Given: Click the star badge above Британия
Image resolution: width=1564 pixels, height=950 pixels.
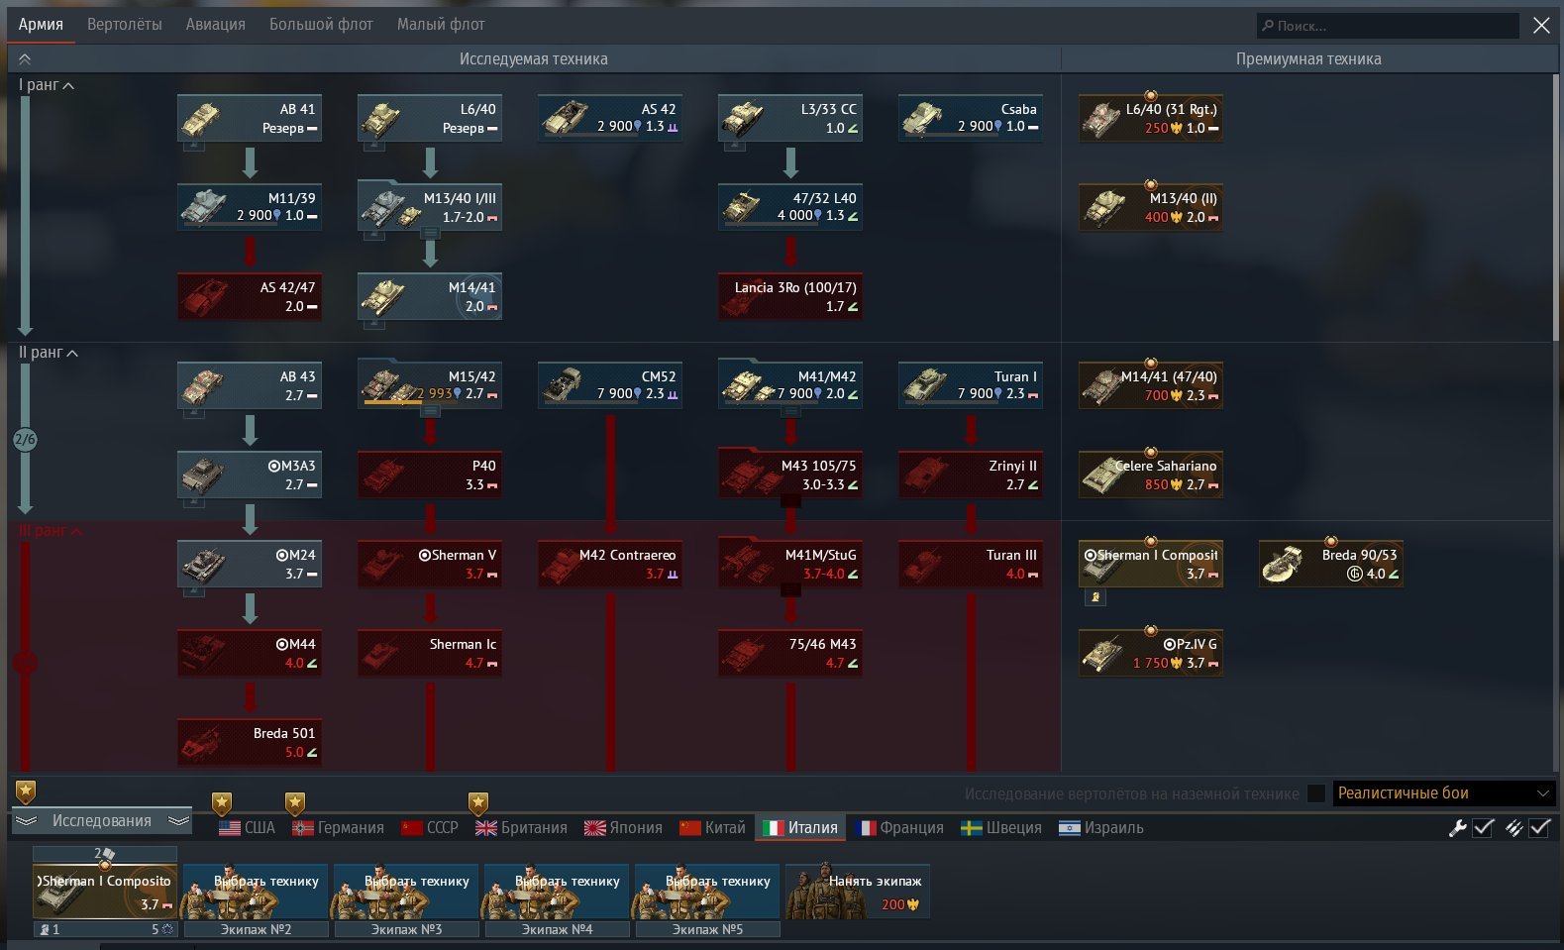Looking at the screenshot, I should pos(478,803).
